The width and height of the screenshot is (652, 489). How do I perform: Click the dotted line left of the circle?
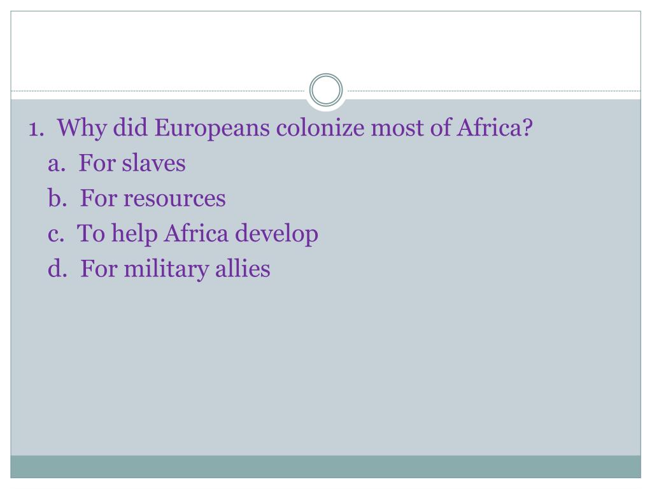click(x=158, y=90)
